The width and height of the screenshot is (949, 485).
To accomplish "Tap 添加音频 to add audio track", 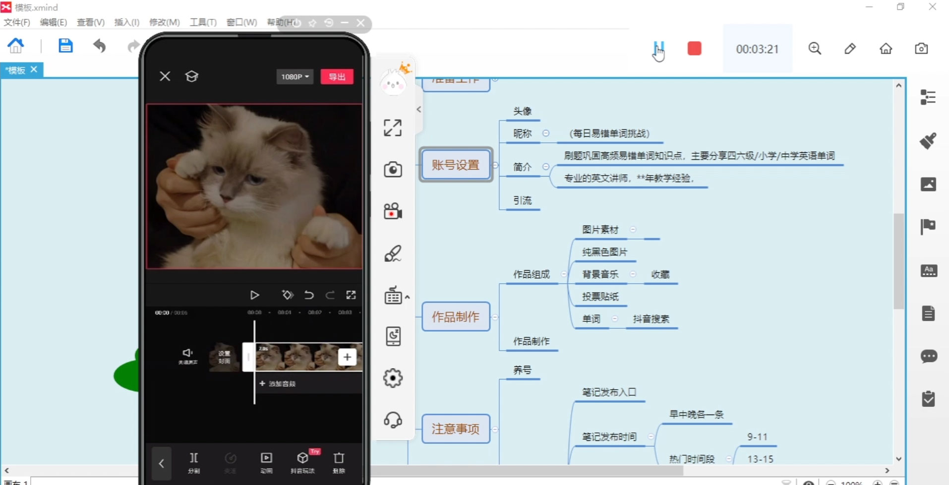I will [x=278, y=383].
